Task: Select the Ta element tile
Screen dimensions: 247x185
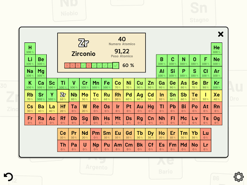Action: [x=74, y=107]
